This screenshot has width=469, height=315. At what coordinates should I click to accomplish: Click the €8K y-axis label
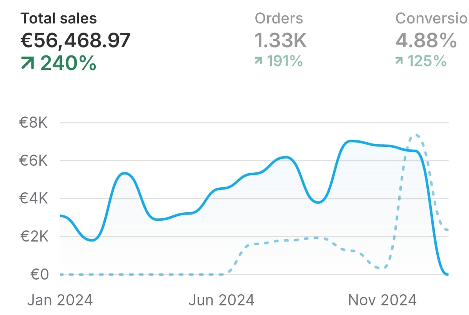(x=33, y=123)
